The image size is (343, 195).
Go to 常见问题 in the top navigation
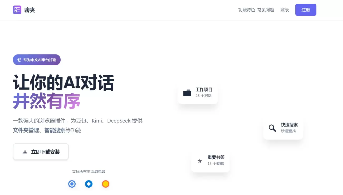tap(266, 10)
